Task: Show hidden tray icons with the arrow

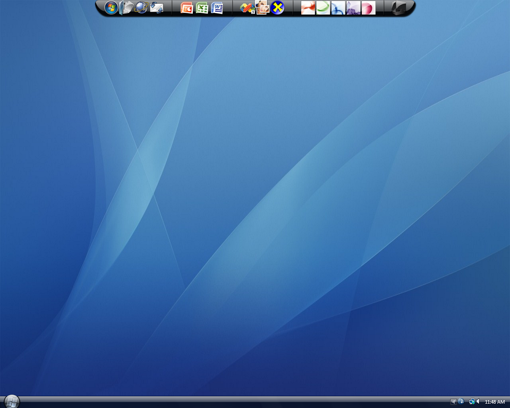Action: point(453,402)
